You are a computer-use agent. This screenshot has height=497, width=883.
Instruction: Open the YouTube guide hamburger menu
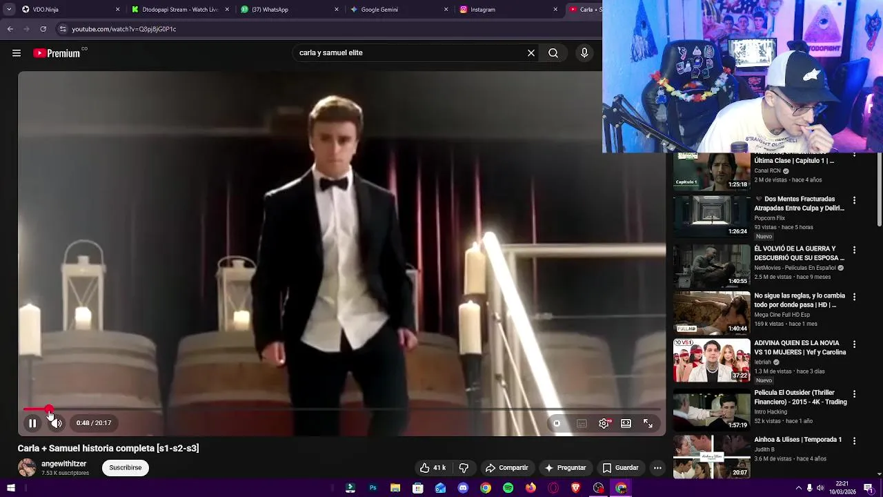(17, 53)
